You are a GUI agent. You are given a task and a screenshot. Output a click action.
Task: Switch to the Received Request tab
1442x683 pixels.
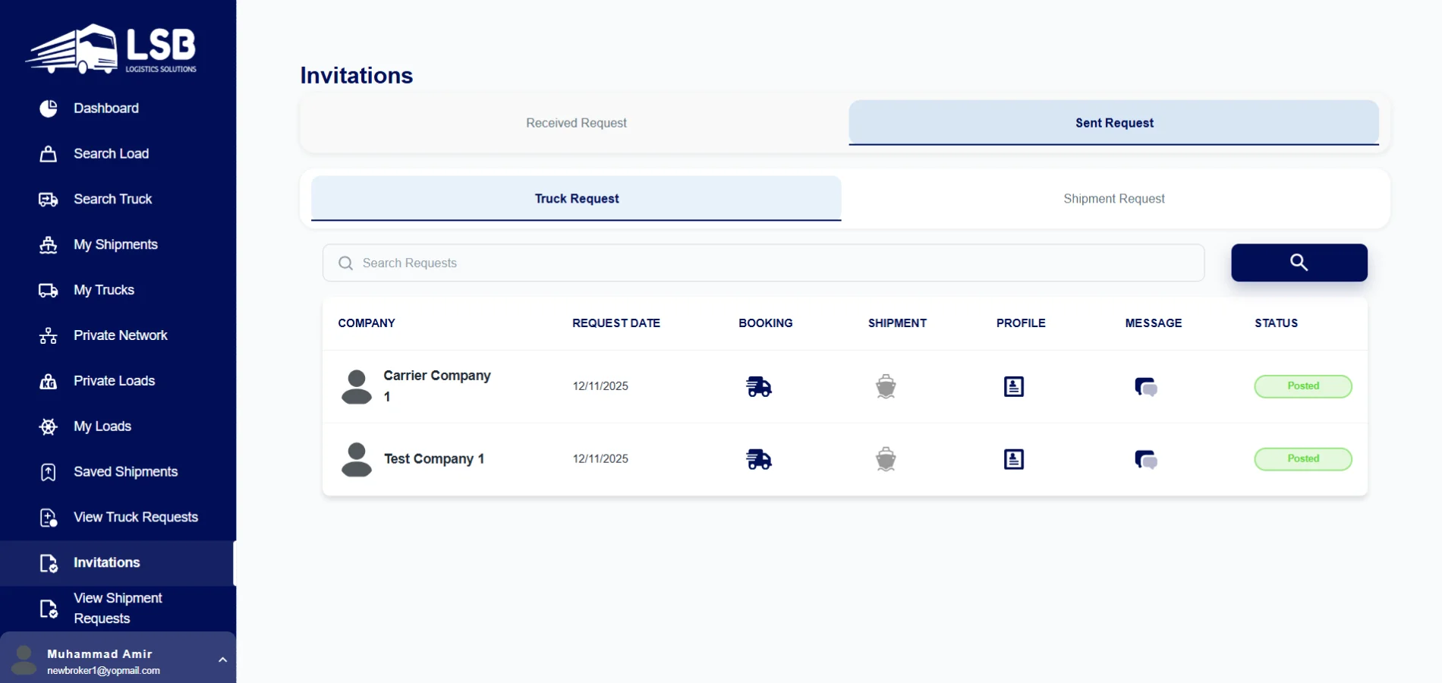click(x=576, y=123)
